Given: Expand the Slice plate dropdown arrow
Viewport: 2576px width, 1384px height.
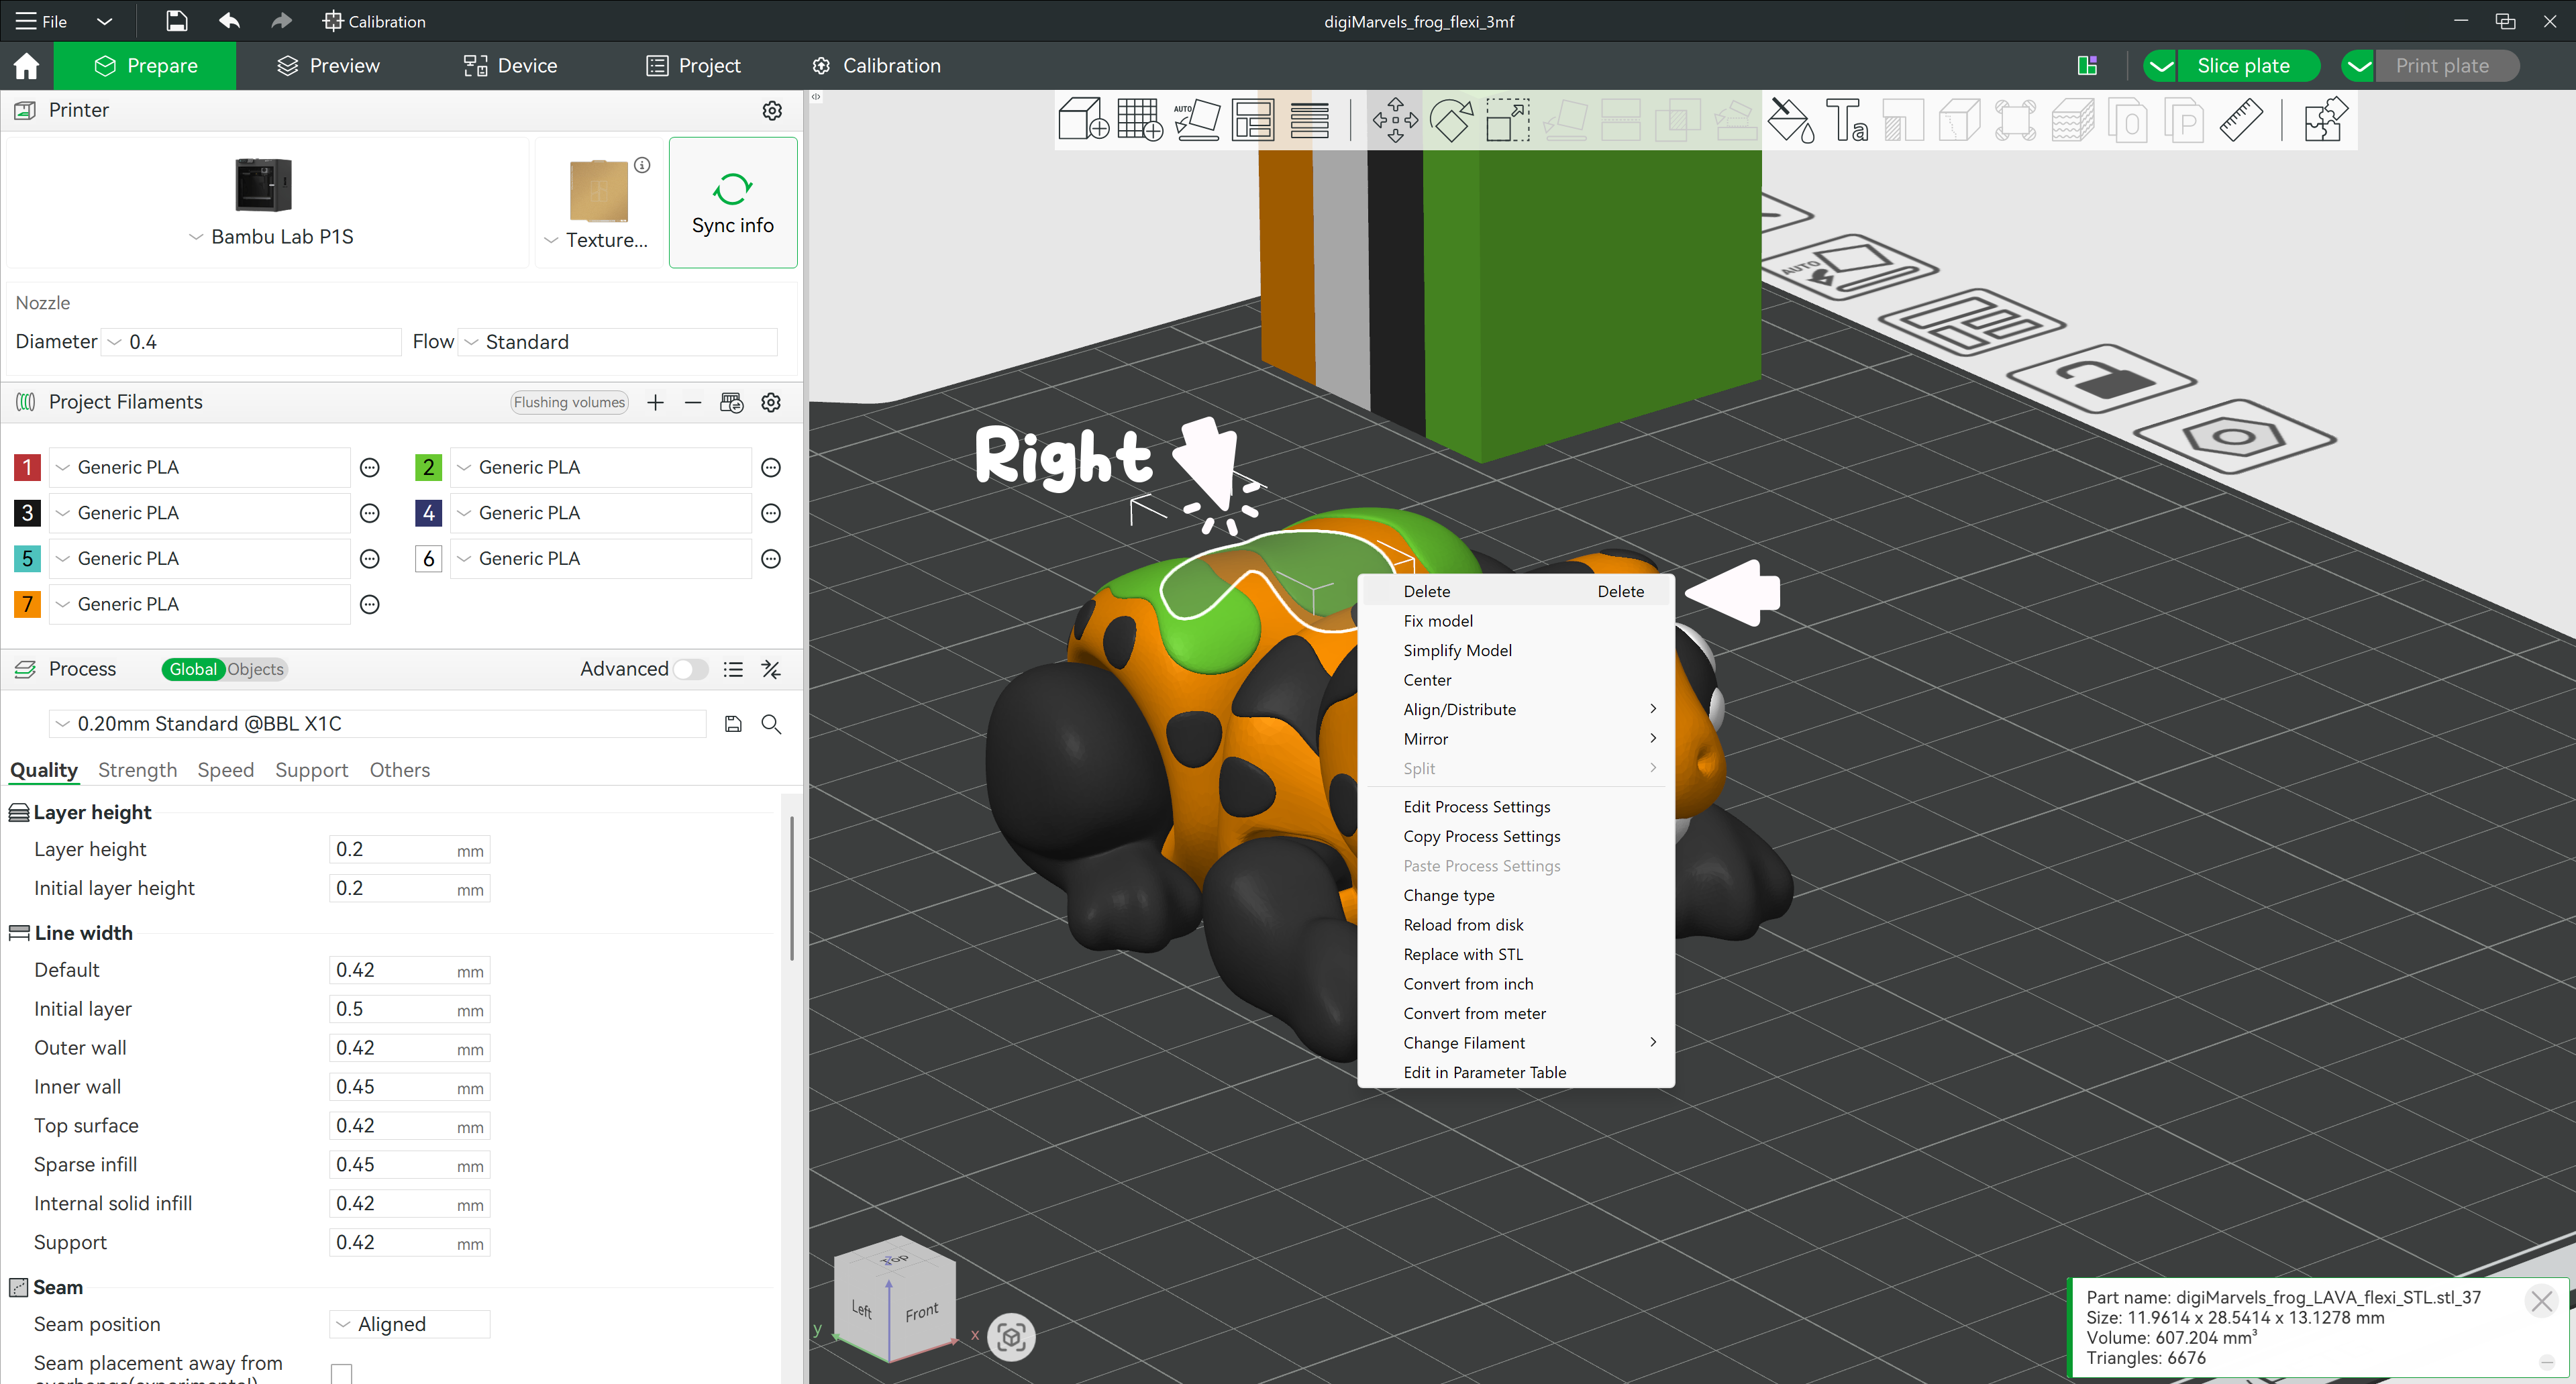Looking at the screenshot, I should 2161,66.
